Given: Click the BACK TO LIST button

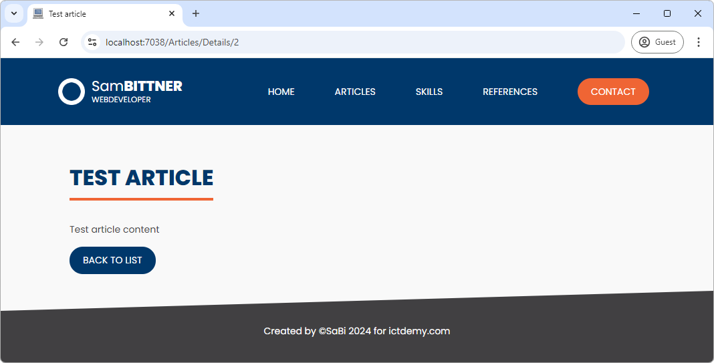Looking at the screenshot, I should pos(112,260).
